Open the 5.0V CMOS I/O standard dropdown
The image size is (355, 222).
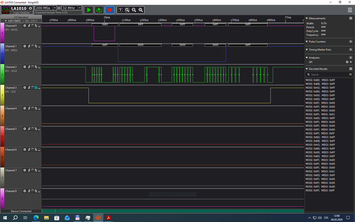(x=21, y=21)
